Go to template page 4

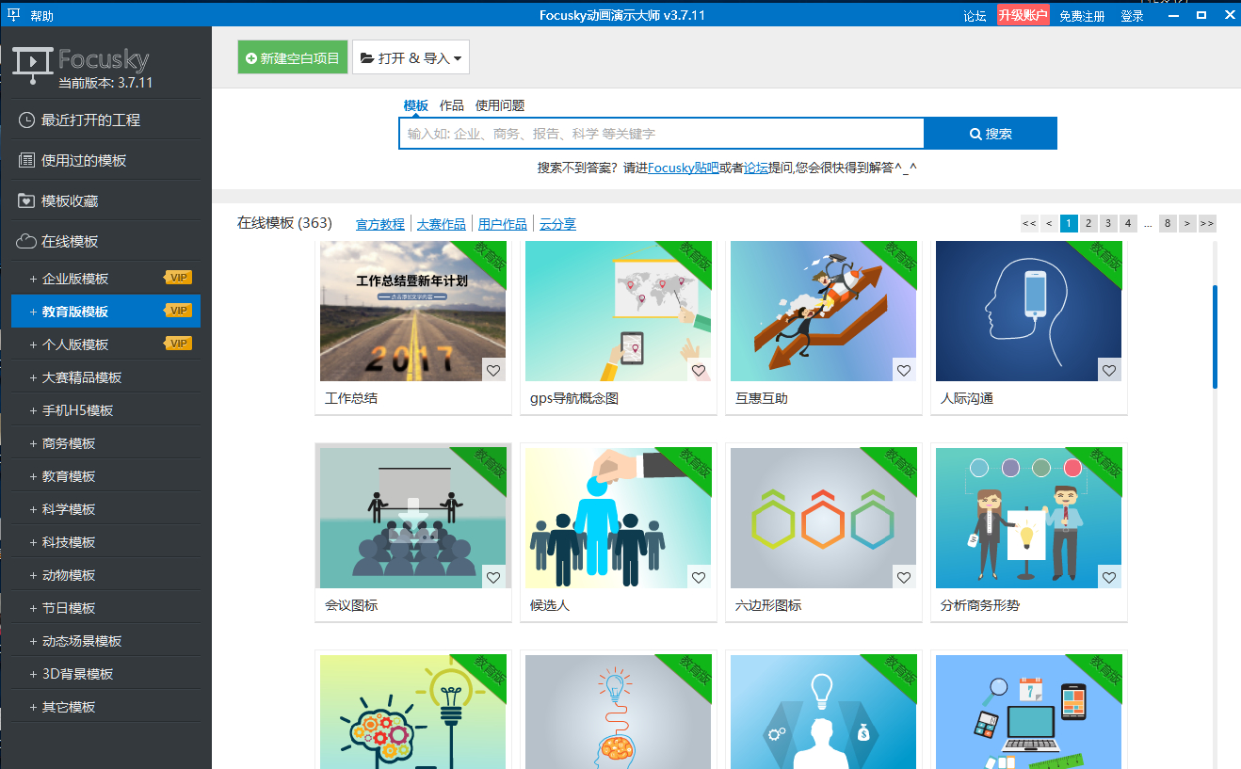pyautogui.click(x=1128, y=223)
